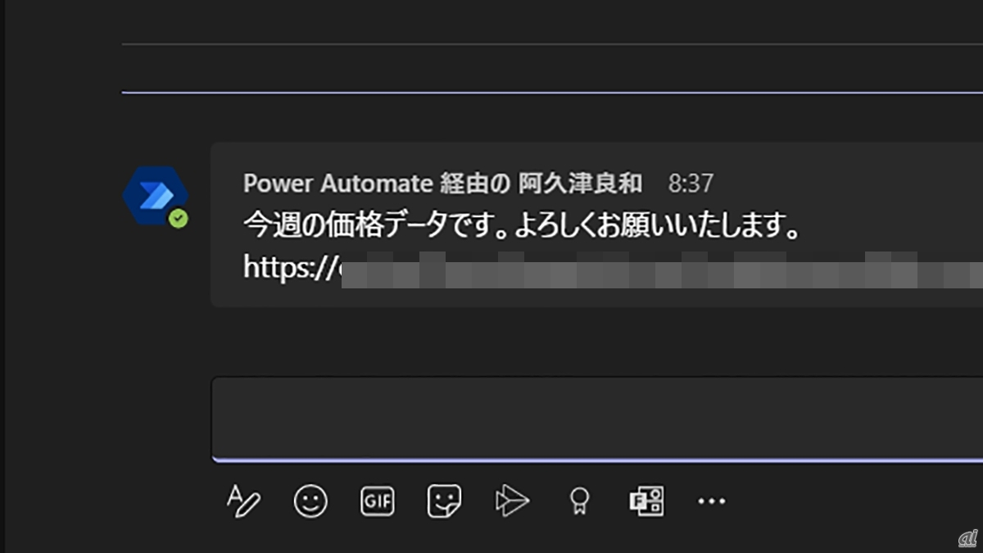Click the green availability status badge
This screenshot has height=553, width=983.
pos(178,219)
